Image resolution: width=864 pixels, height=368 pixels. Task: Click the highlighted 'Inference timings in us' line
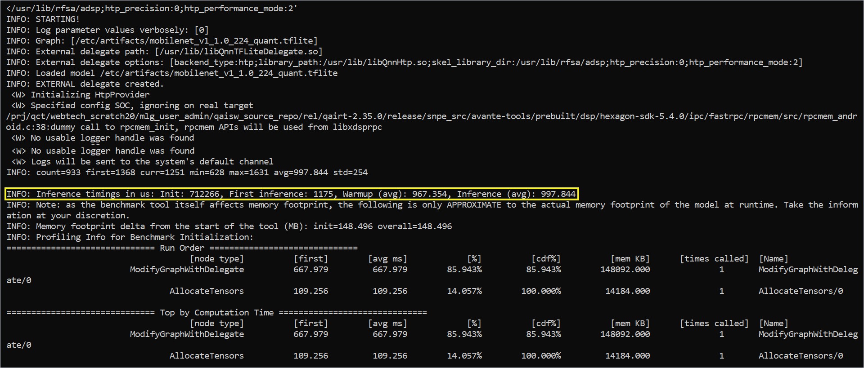click(x=291, y=194)
